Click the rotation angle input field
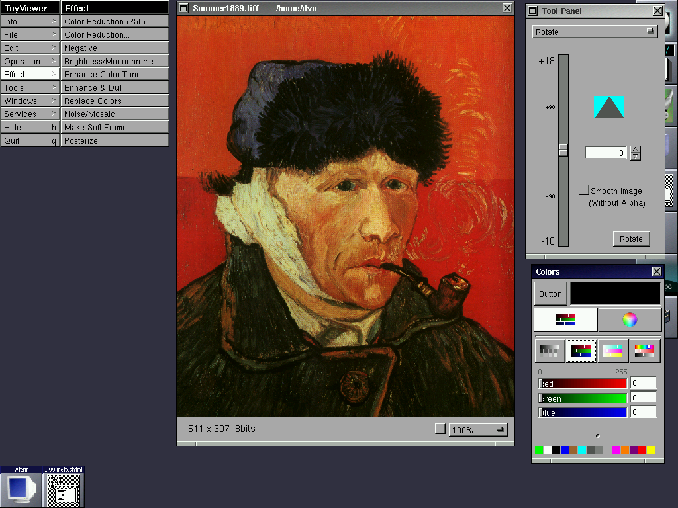The image size is (678, 508). (605, 153)
